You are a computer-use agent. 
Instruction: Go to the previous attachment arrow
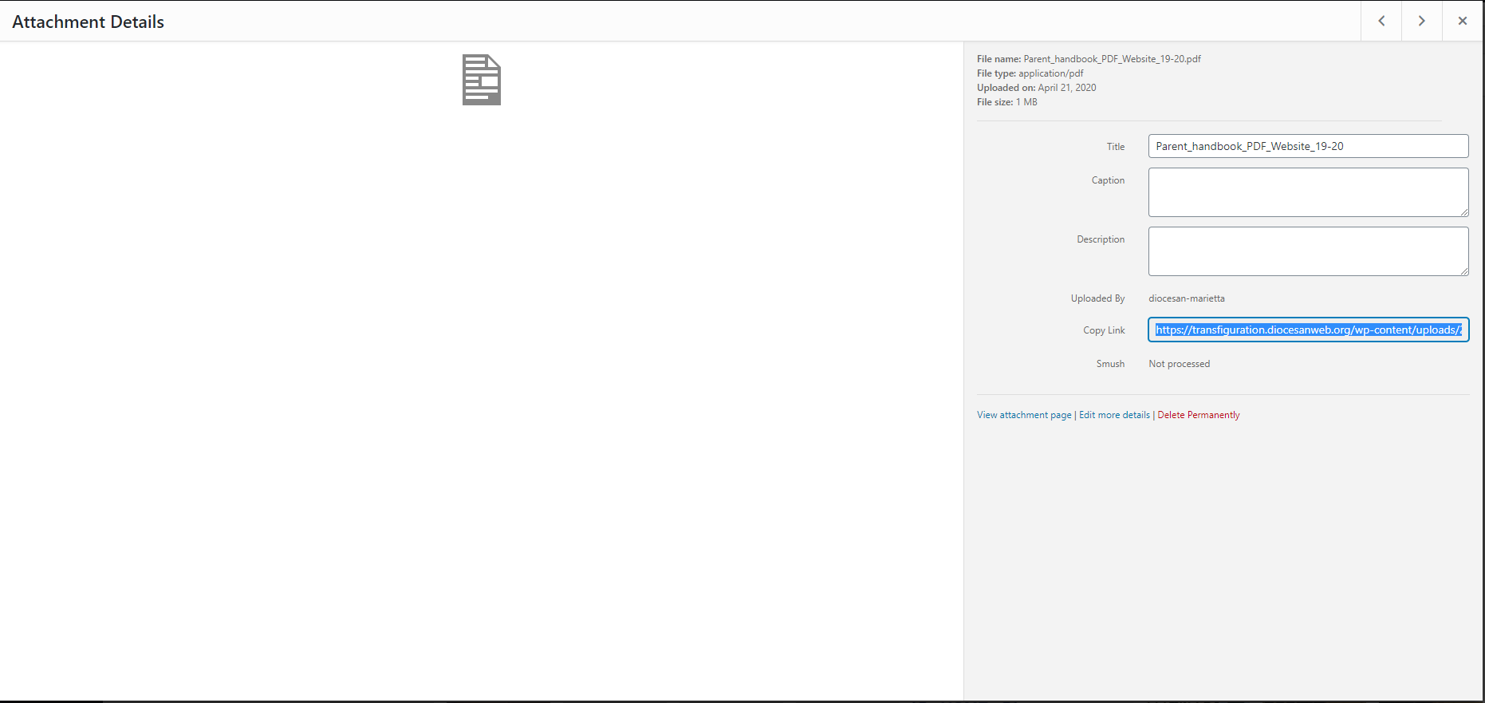click(x=1381, y=22)
